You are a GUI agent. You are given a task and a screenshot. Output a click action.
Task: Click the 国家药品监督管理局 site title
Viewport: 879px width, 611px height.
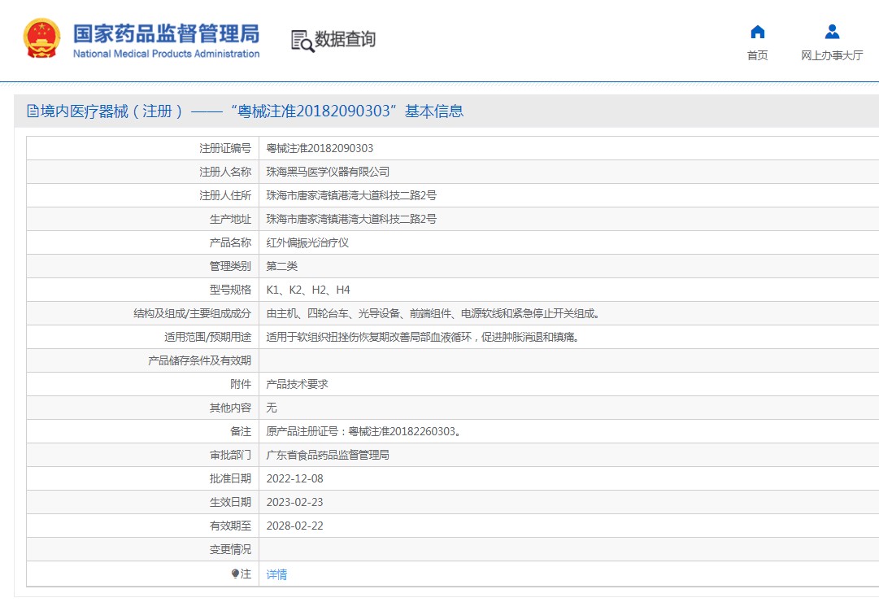coord(166,33)
